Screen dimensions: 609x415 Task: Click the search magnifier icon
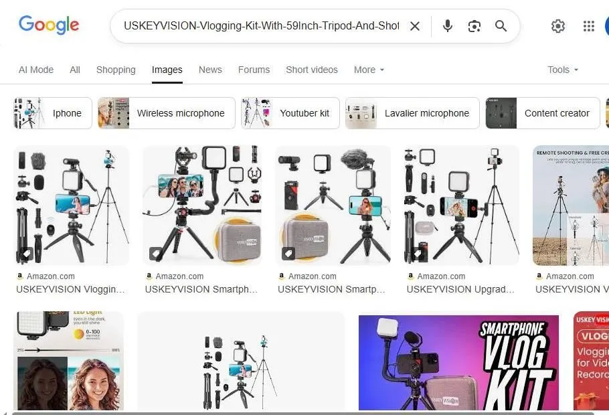[501, 26]
